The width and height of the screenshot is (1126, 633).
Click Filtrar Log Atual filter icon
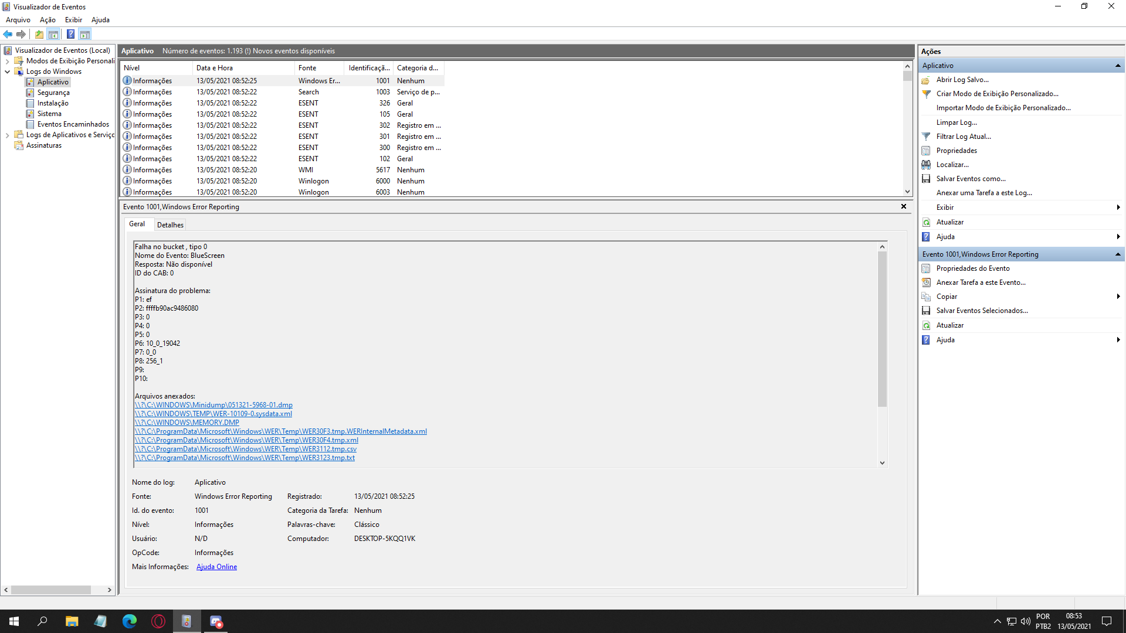pos(926,137)
